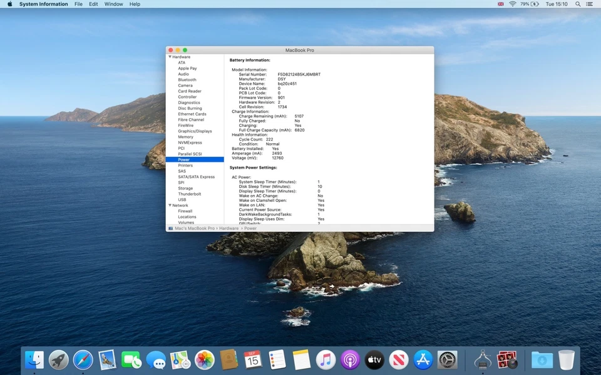Click the clock showing Tue 15:10
Image resolution: width=601 pixels, height=375 pixels.
point(556,4)
